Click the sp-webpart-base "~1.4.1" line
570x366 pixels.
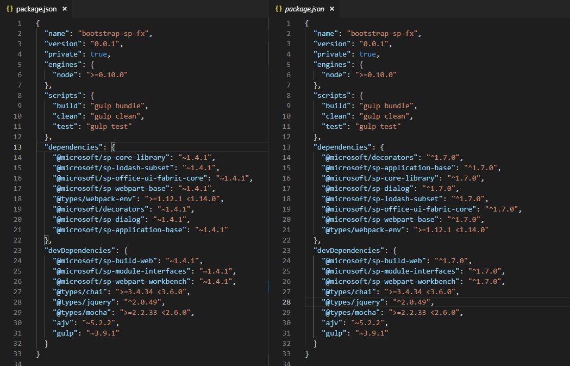tap(134, 189)
